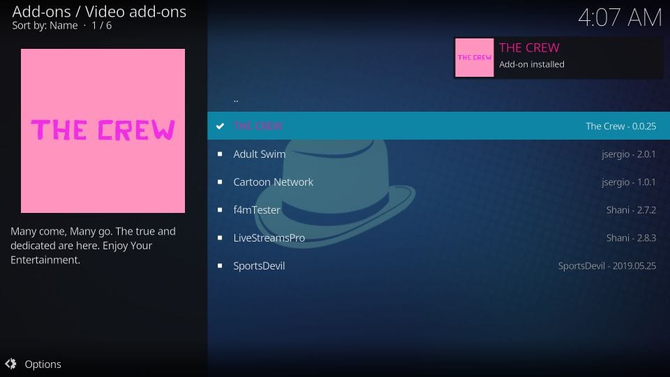
Task: Click THE CREW notification thumbnail icon
Action: [475, 58]
